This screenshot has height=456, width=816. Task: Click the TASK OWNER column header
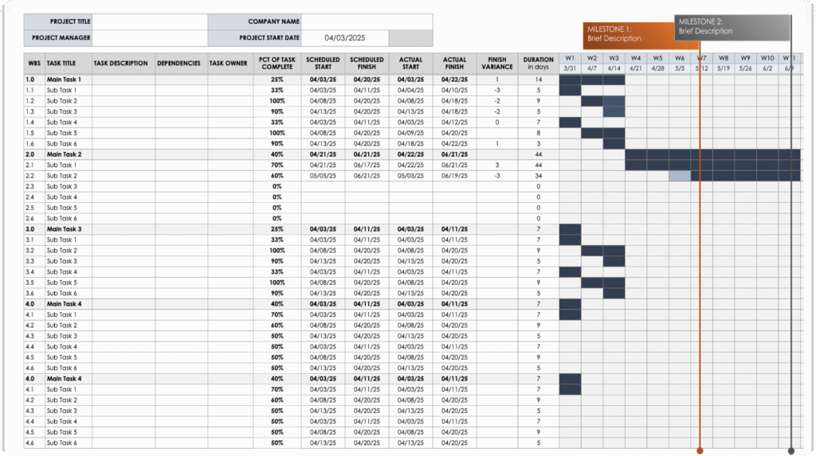tap(230, 64)
